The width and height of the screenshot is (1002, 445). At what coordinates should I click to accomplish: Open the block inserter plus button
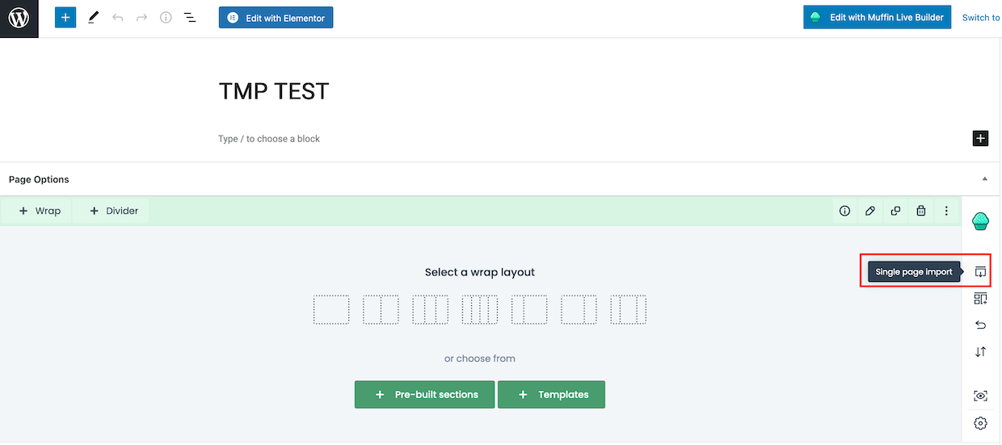(x=65, y=17)
